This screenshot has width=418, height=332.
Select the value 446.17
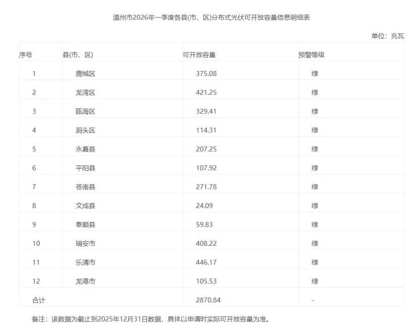(x=206, y=262)
